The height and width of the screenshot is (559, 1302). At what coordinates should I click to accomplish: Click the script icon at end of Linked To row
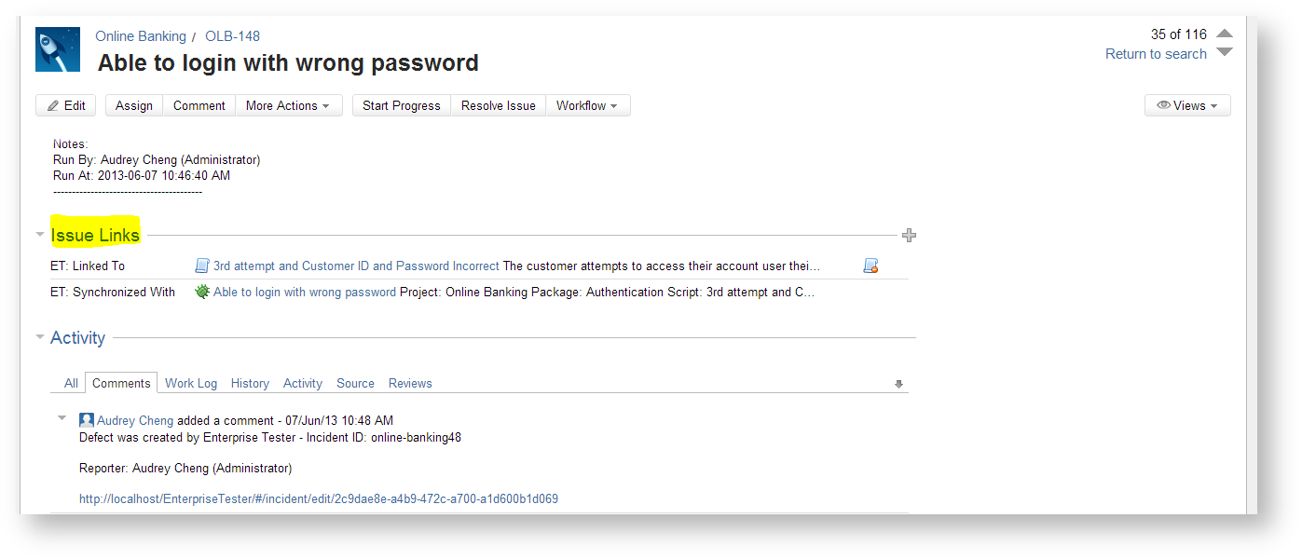(x=870, y=266)
